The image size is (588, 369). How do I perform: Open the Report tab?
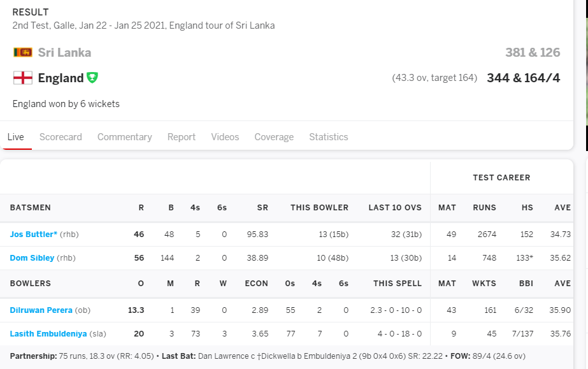182,137
